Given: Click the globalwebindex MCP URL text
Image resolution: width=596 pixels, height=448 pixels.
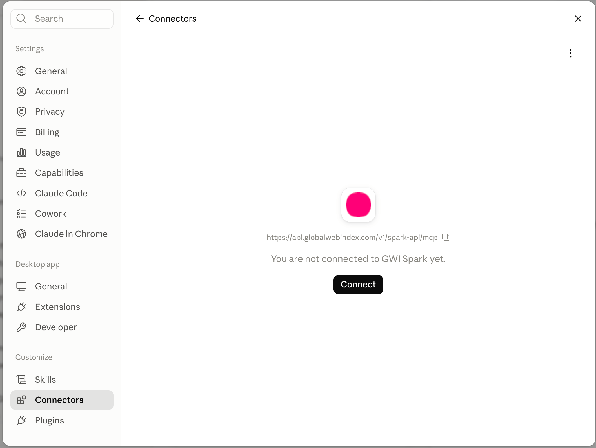Looking at the screenshot, I should pyautogui.click(x=352, y=238).
